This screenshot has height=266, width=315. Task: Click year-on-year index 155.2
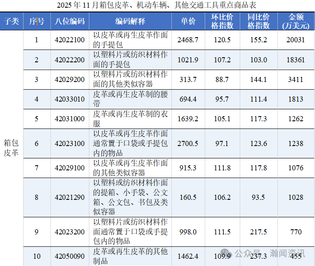click(x=259, y=40)
